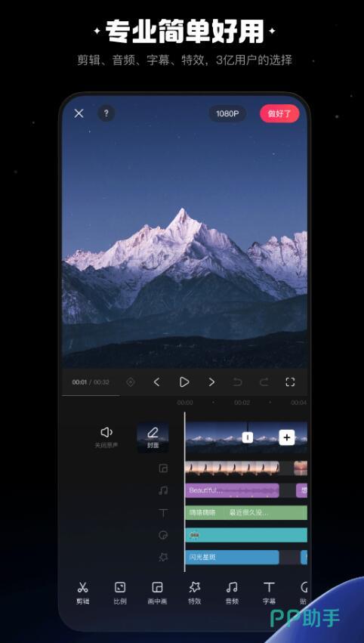The image size is (364, 643).
Task: Add a clip with the plus button
Action: pyautogui.click(x=286, y=437)
